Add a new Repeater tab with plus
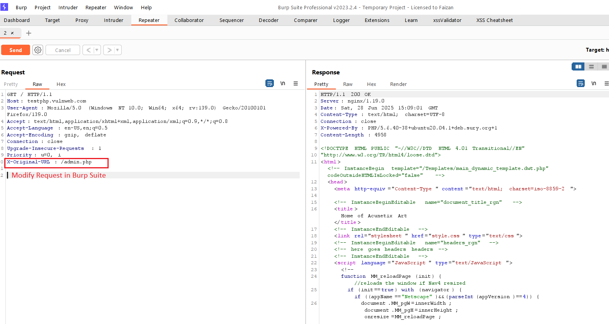Image resolution: width=609 pixels, height=324 pixels. pyautogui.click(x=29, y=33)
